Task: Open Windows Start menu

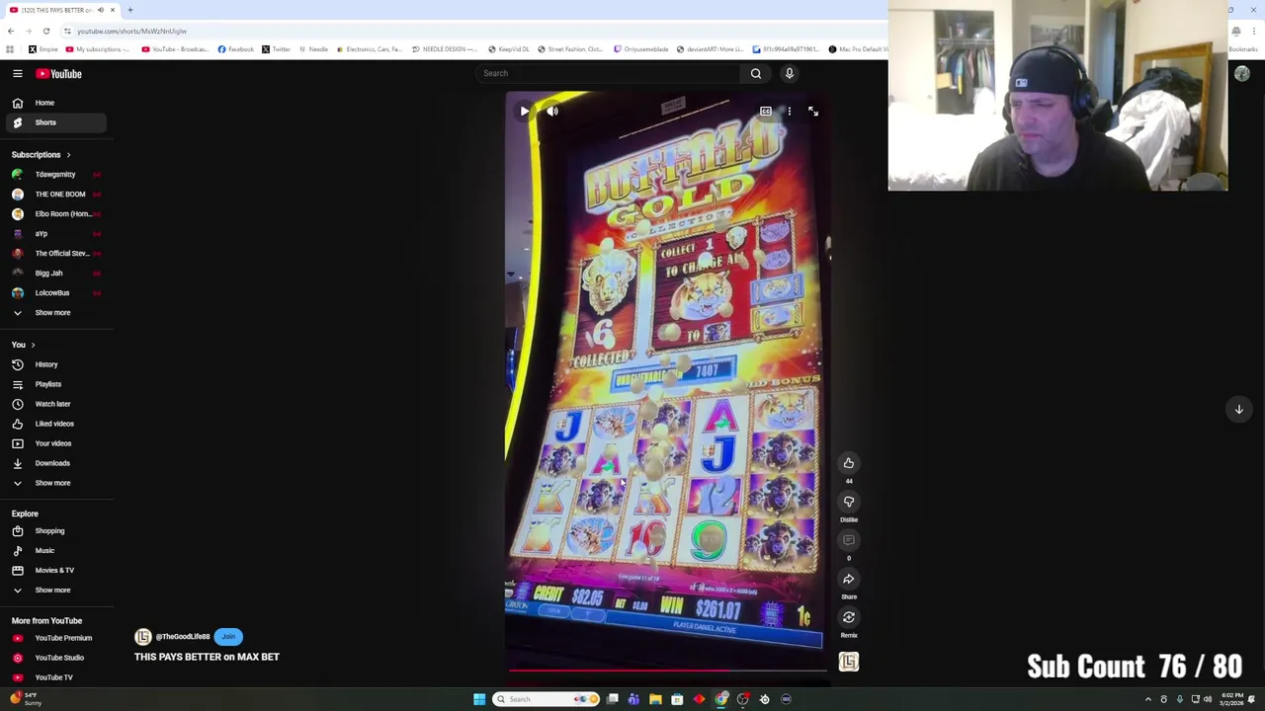Action: coord(479,699)
